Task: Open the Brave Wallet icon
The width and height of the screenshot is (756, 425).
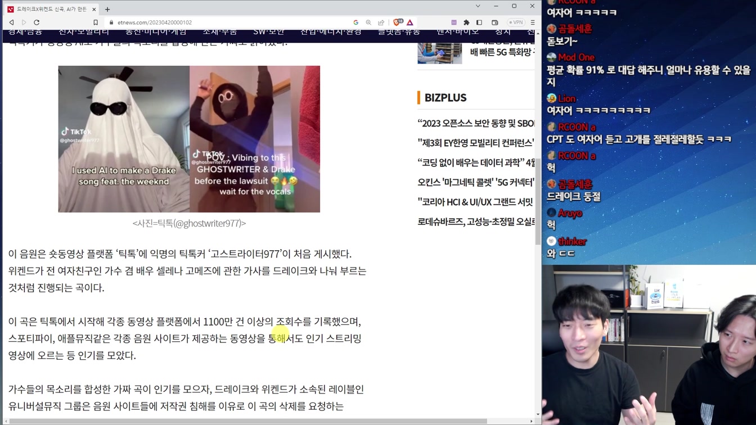Action: (495, 22)
